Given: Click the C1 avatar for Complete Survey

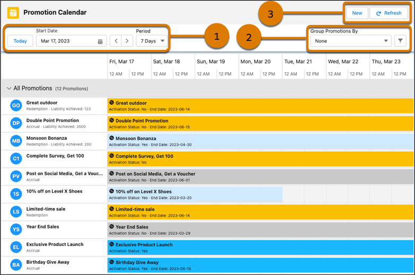Looking at the screenshot, I should coord(16,159).
